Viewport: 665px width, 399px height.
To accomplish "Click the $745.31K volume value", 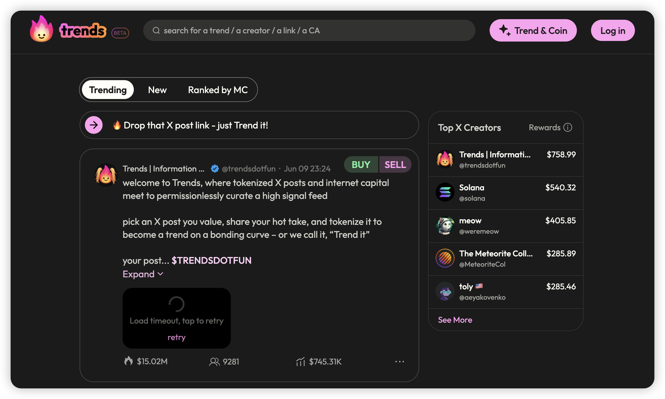I will click(325, 362).
